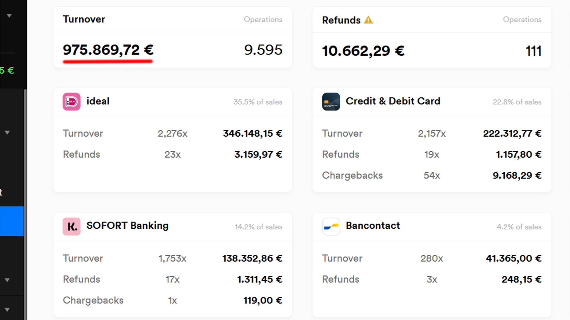Click the Refunds warning triangle icon
The height and width of the screenshot is (320, 570).
[x=368, y=20]
